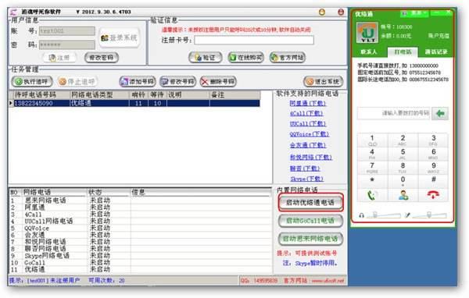Image resolution: width=469 pixels, height=298 pixels.
Task: Click the 删除号码 button with red X
Action: coord(218,81)
